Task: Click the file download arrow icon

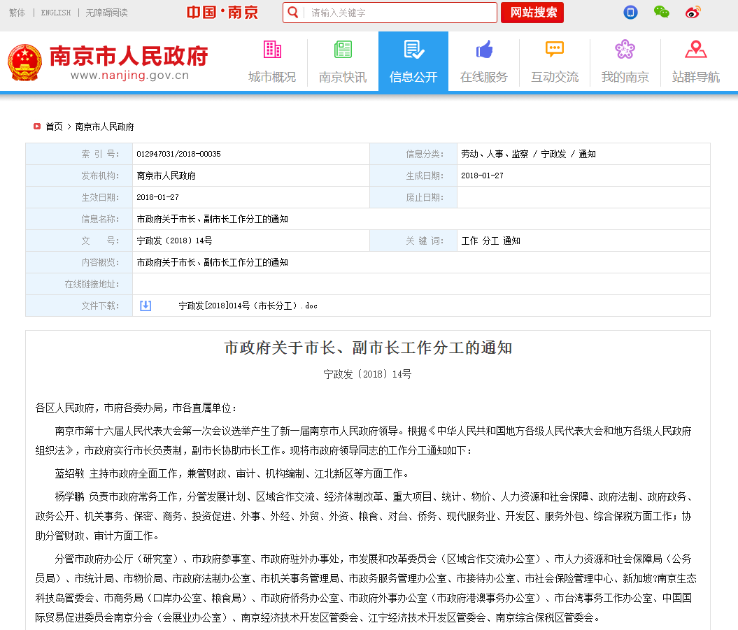Action: click(x=146, y=306)
